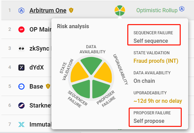
Task: Click the OP Mainnet red logo
Action: [21, 30]
